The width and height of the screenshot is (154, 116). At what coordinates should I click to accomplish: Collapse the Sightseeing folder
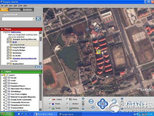[4, 32]
